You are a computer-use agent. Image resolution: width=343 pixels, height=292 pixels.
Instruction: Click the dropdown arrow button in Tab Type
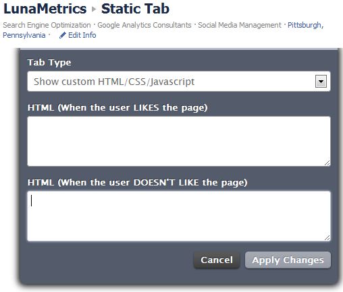pos(321,81)
